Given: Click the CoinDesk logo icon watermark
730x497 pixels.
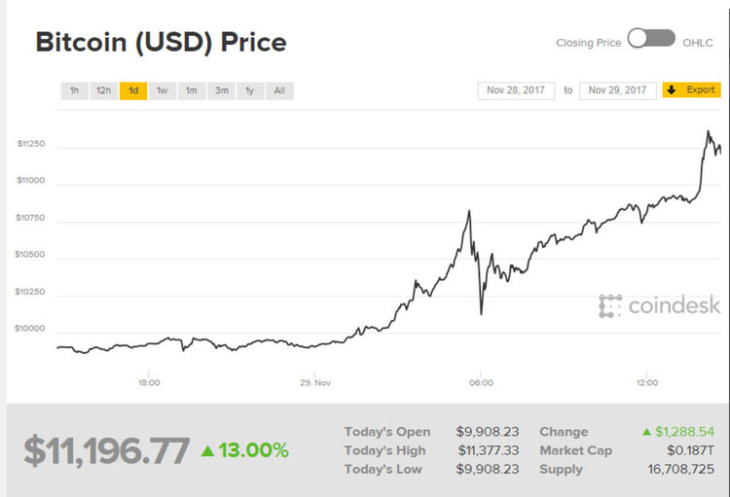Looking at the screenshot, I should (610, 305).
